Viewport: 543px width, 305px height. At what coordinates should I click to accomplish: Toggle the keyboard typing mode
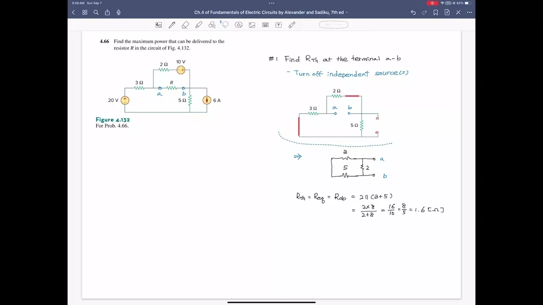[x=266, y=25]
